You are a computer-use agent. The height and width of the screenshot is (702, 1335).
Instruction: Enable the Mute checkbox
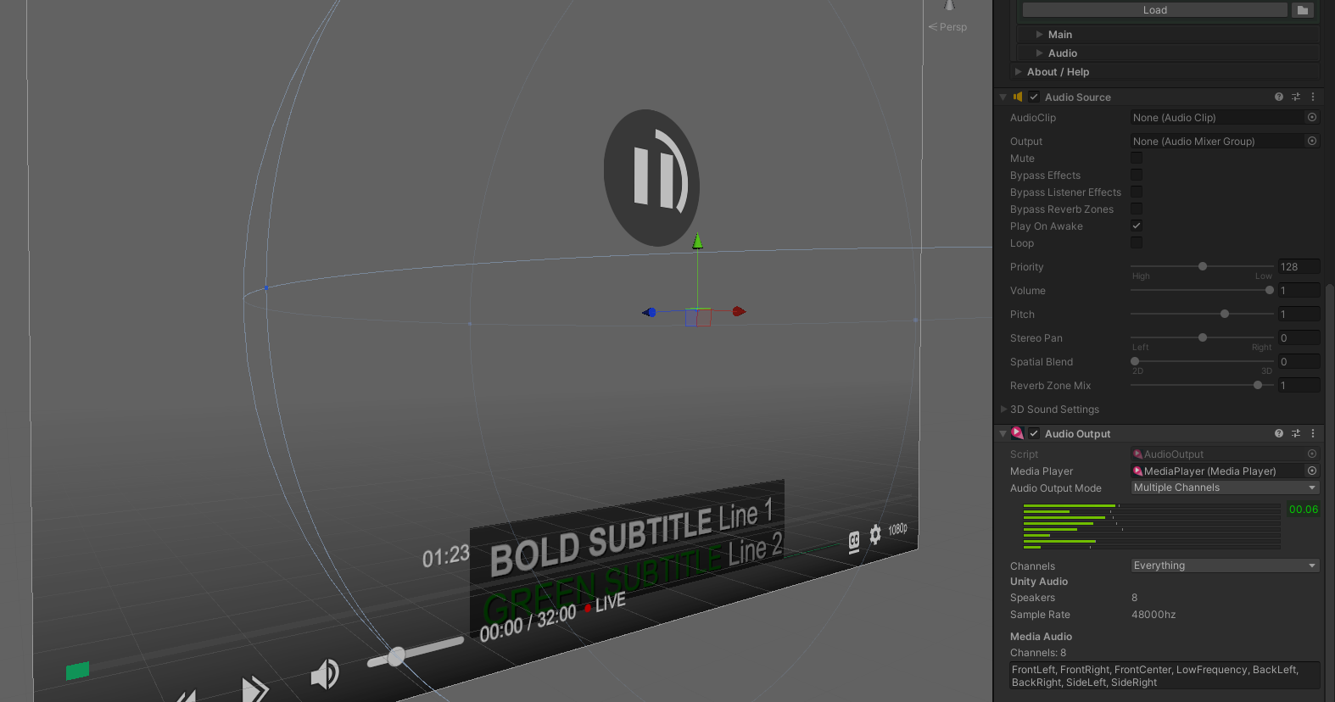(x=1137, y=159)
